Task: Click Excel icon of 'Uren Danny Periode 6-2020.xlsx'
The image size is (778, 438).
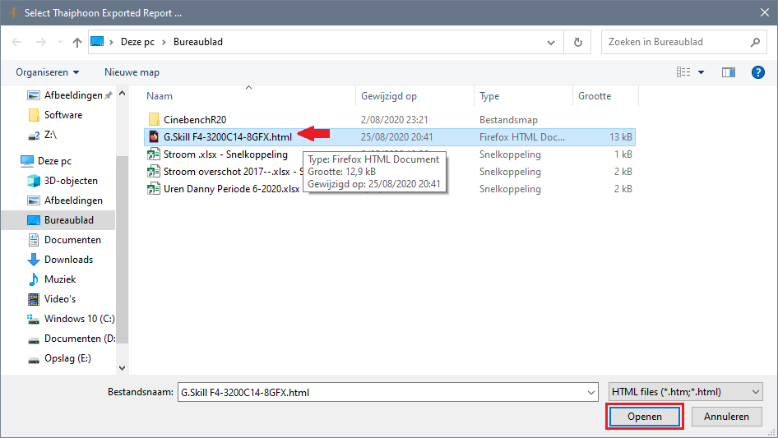Action: point(154,189)
